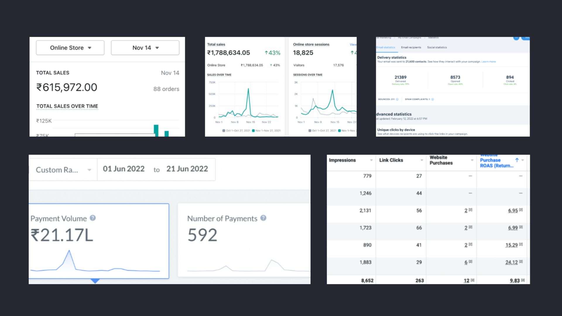Click footnote marker next to 12 total purchases
The width and height of the screenshot is (562, 316).
472,280
